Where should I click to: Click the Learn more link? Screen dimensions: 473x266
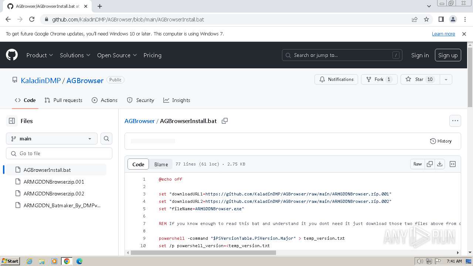click(443, 34)
